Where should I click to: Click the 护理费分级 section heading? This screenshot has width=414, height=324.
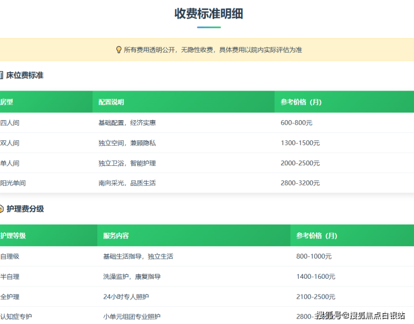[25, 209]
